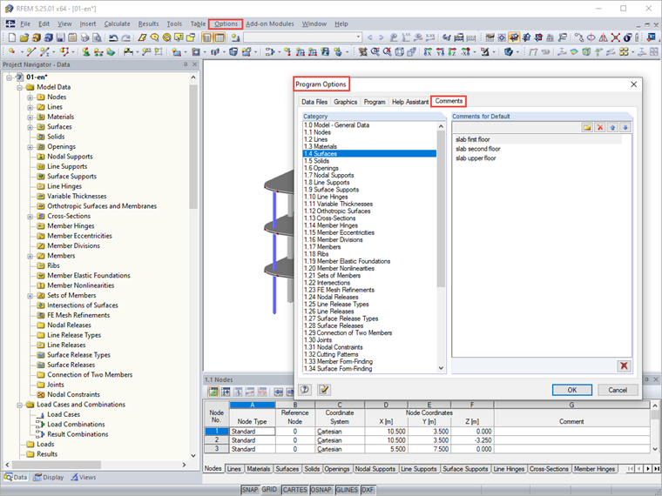This screenshot has height=496, width=662.
Task: Toggle GRID in the status bar
Action: pyautogui.click(x=269, y=489)
